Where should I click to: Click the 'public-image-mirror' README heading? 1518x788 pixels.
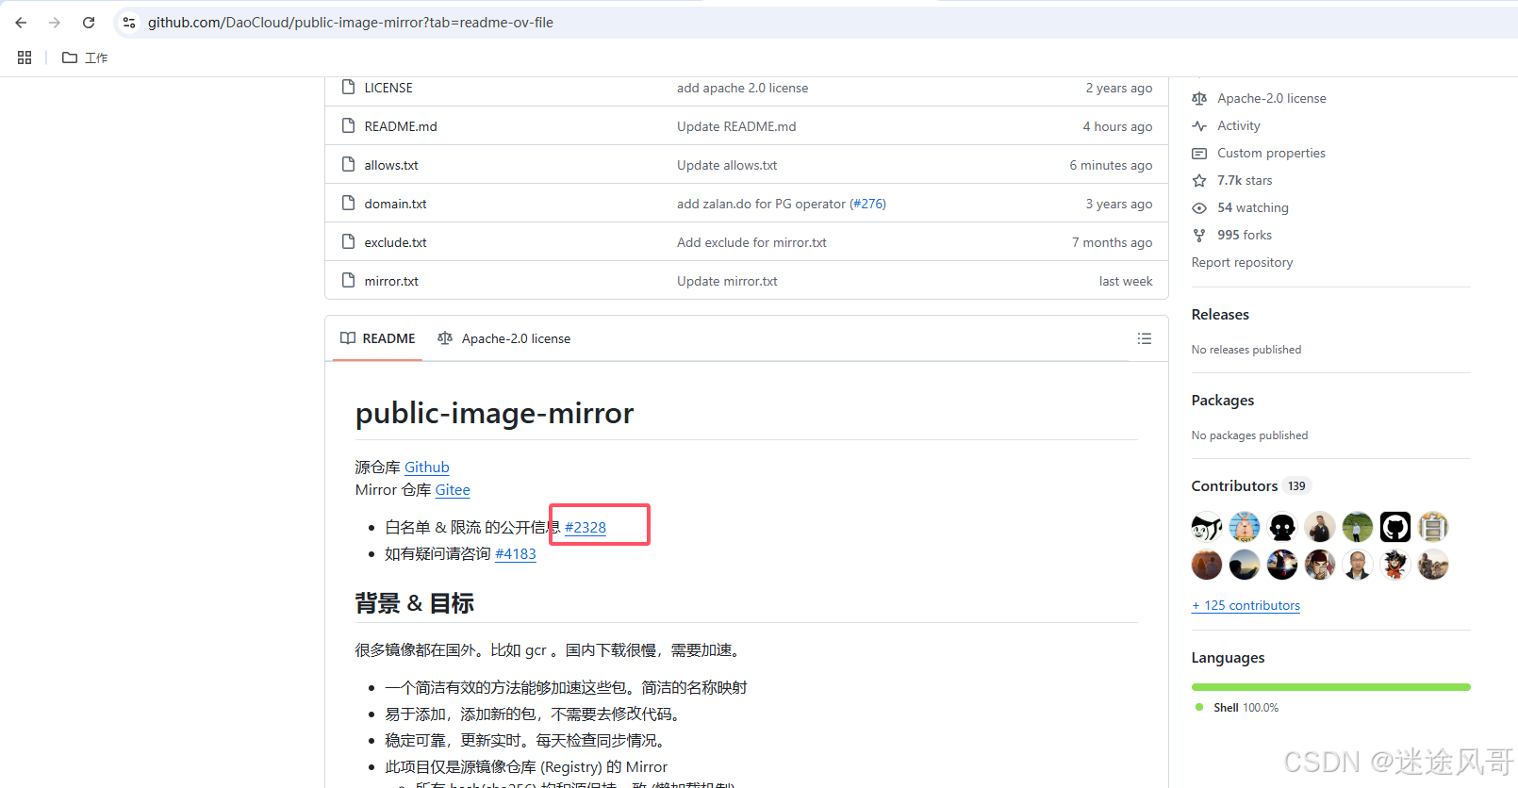point(494,413)
